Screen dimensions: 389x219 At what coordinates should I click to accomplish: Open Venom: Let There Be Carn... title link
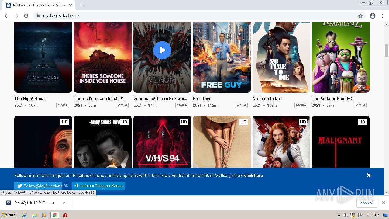[160, 99]
